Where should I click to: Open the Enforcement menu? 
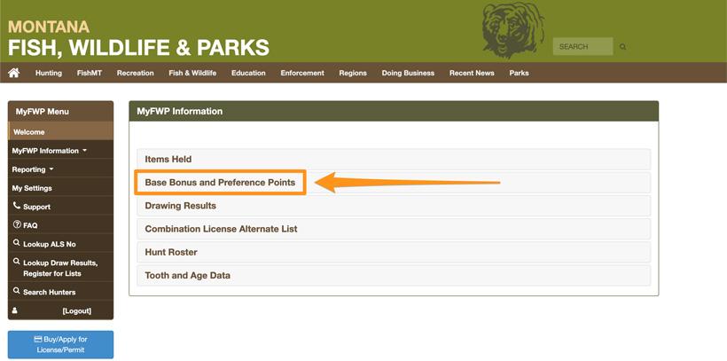click(302, 73)
